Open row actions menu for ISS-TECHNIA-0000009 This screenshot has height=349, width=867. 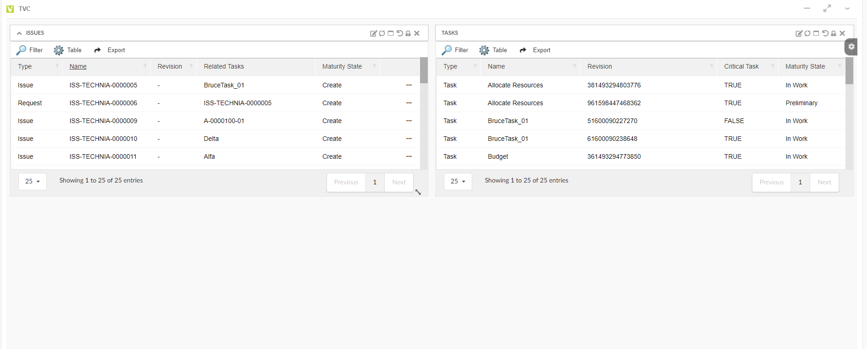pyautogui.click(x=409, y=121)
